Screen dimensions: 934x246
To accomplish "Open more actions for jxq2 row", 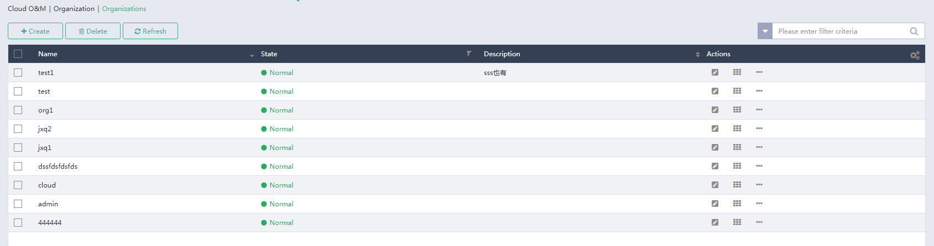I will click(759, 129).
